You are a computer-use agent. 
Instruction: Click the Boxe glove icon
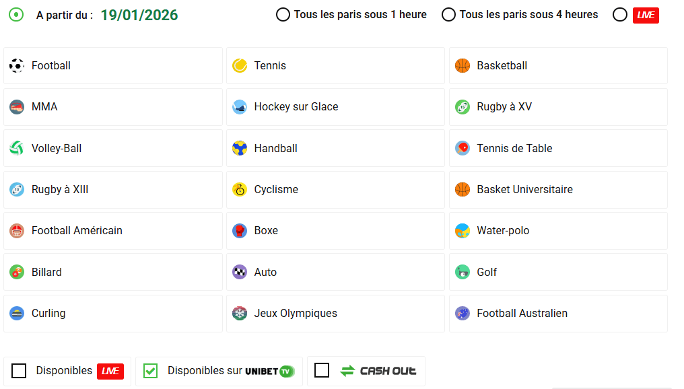click(240, 230)
